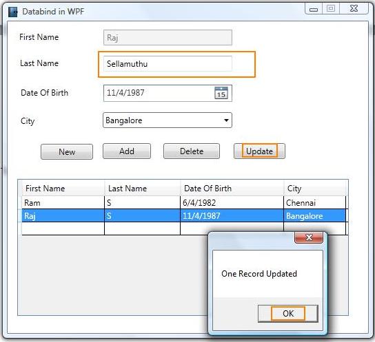Click the OK button in dialog
Screen dimensions: 375x342
click(288, 314)
